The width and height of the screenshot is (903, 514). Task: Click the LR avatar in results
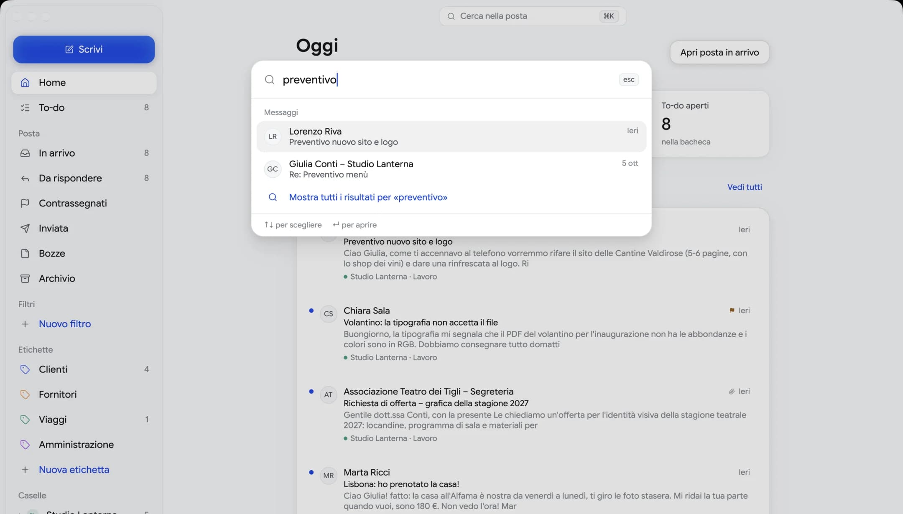(273, 137)
